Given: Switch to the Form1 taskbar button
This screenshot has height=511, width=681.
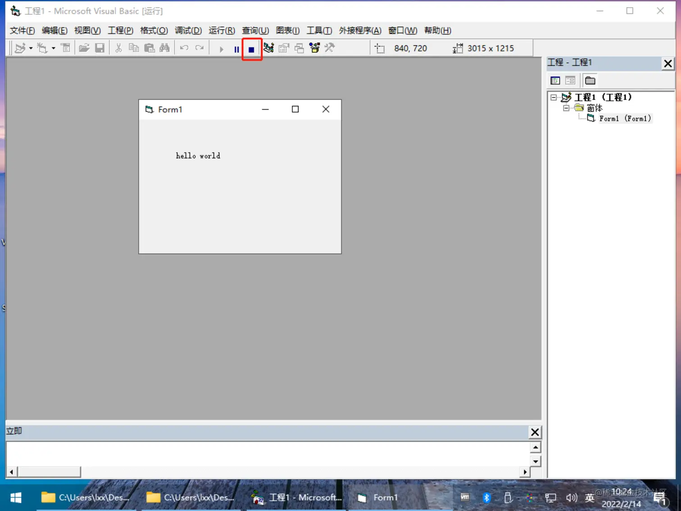Looking at the screenshot, I should 378,497.
